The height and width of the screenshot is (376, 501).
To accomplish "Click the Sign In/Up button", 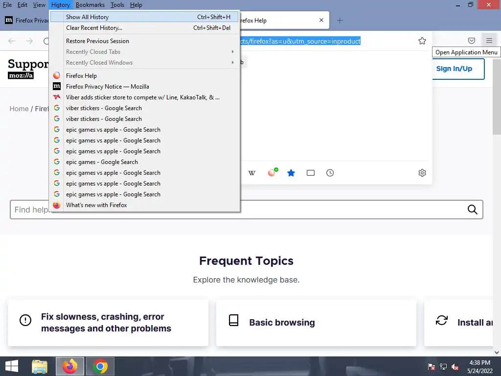I will tap(458, 69).
